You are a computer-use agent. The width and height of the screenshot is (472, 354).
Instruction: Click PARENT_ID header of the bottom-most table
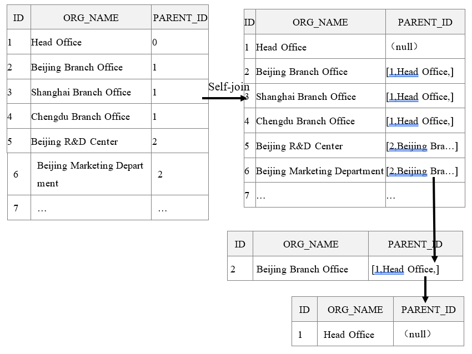click(428, 310)
